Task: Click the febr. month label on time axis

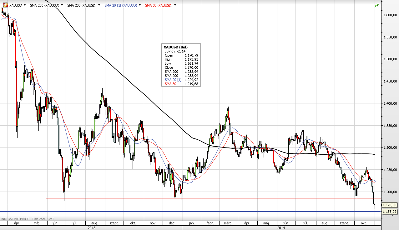Action: [x=210, y=223]
